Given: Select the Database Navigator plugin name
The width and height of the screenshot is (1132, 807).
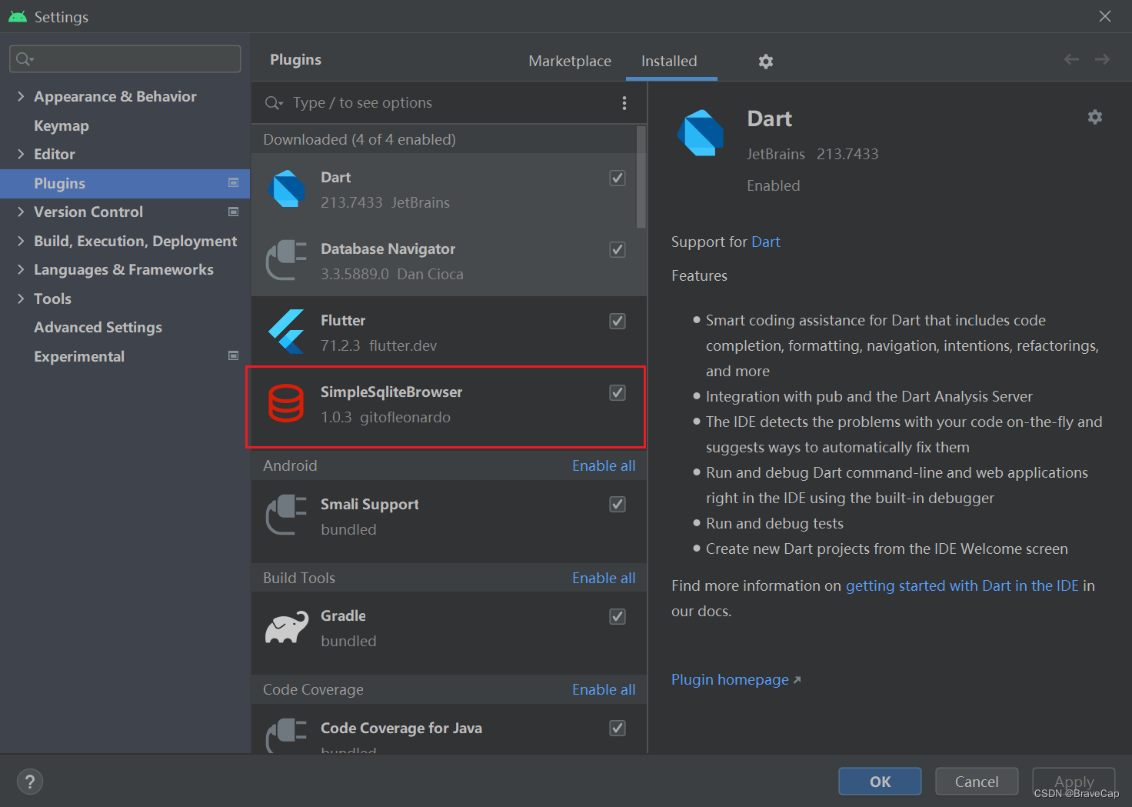Looking at the screenshot, I should [x=388, y=248].
